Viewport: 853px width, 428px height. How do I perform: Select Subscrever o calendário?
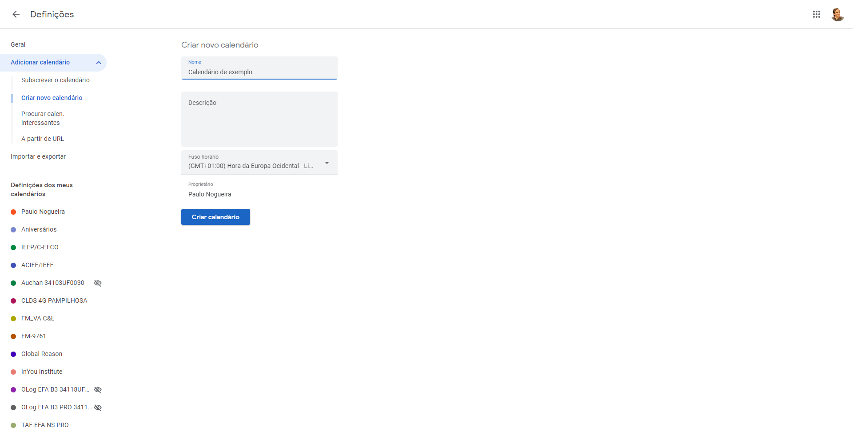(56, 80)
